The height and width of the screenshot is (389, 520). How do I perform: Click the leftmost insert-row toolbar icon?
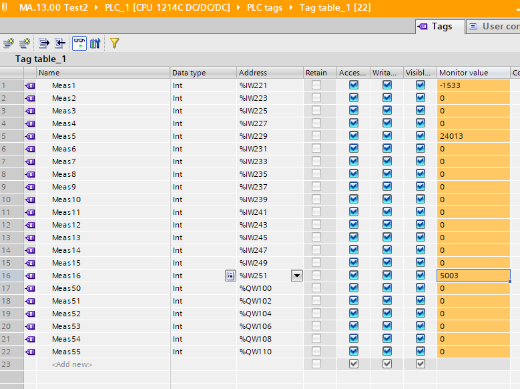tap(9, 43)
